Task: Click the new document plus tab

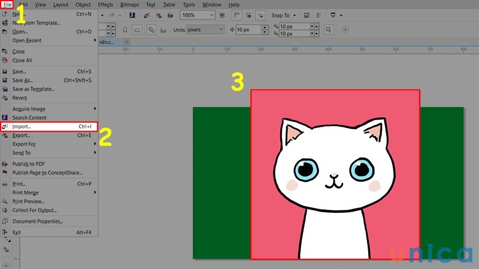Action: [127, 42]
